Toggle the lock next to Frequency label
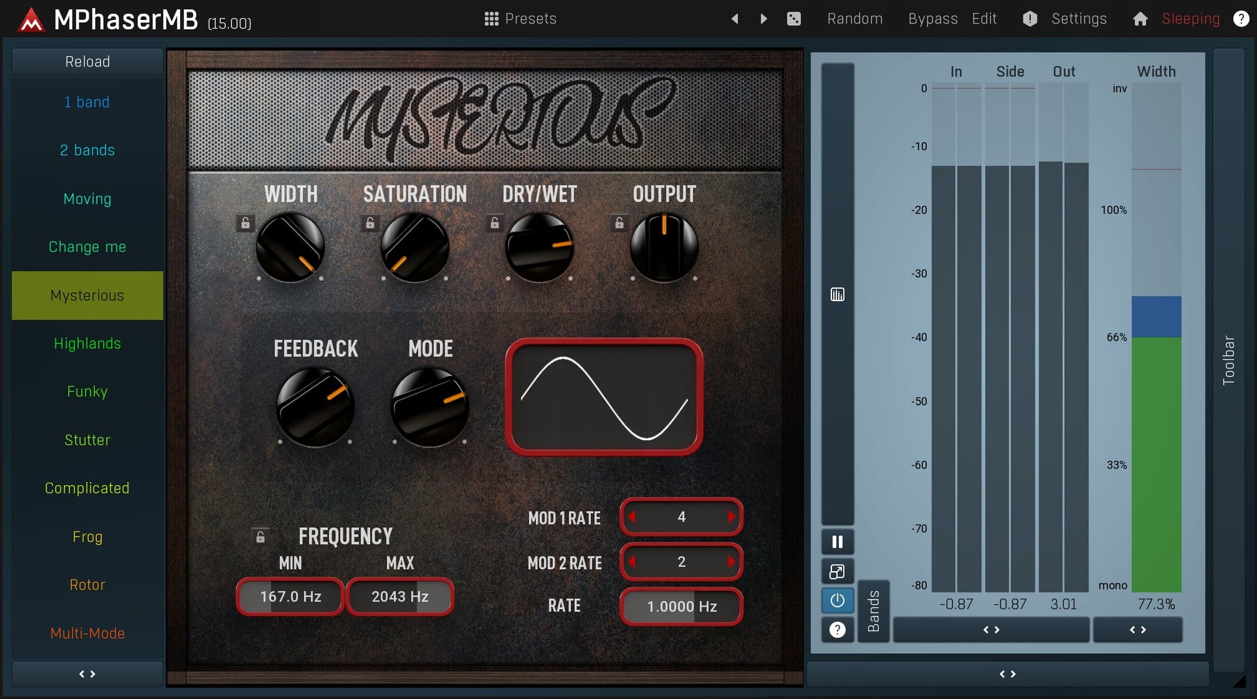Image resolution: width=1257 pixels, height=699 pixels. tap(260, 537)
